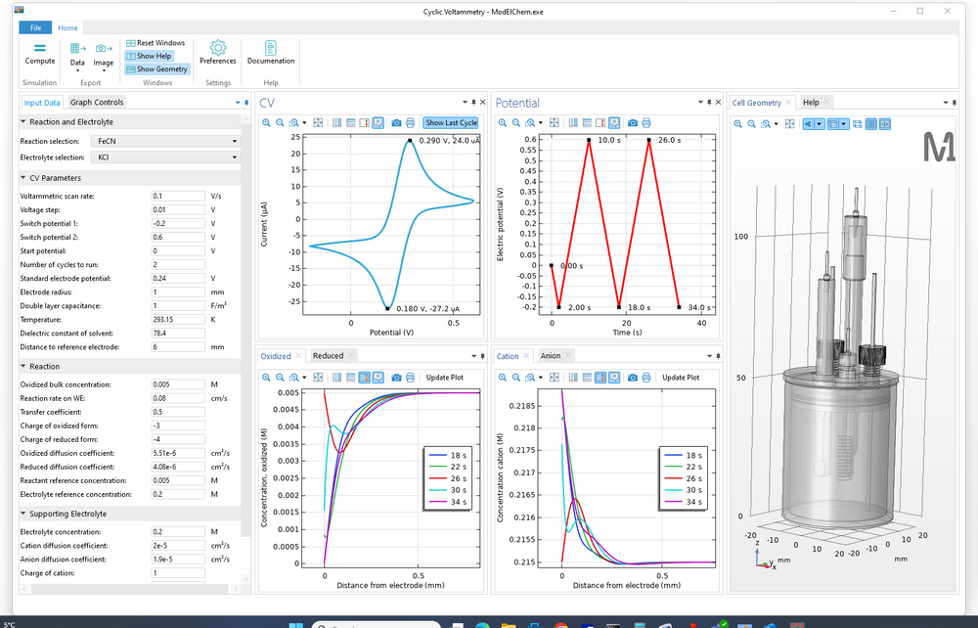This screenshot has height=628, width=978.
Task: Select Zoom In on the Cell Geometry toolbar
Action: (x=737, y=123)
